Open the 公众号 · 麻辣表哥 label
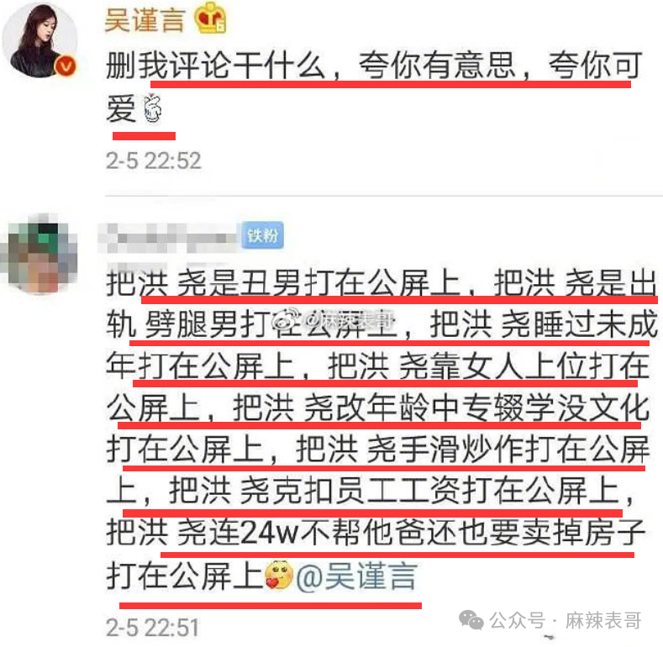 (x=566, y=620)
